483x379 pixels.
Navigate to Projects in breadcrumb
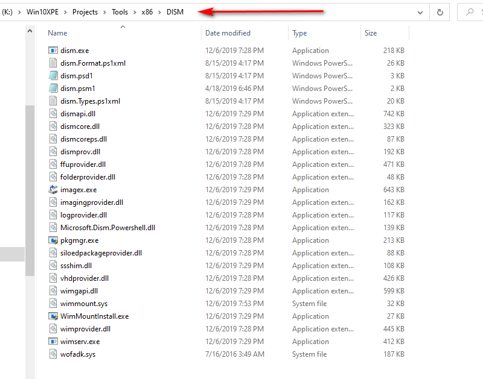click(85, 12)
